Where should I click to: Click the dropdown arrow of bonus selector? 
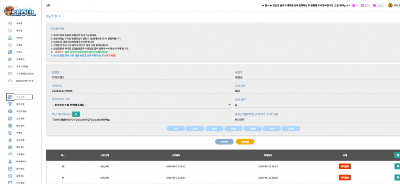tap(229, 105)
